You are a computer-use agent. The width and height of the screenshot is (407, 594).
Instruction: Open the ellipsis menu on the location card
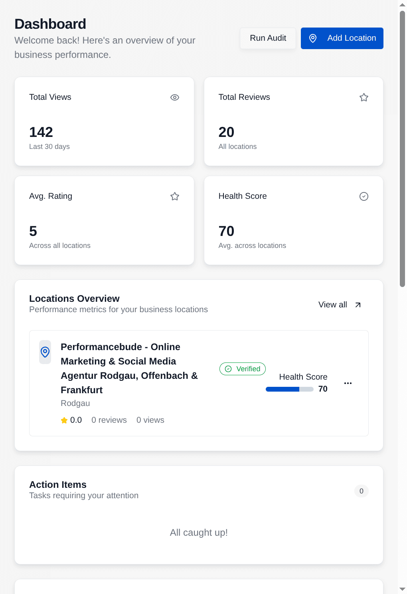348,383
